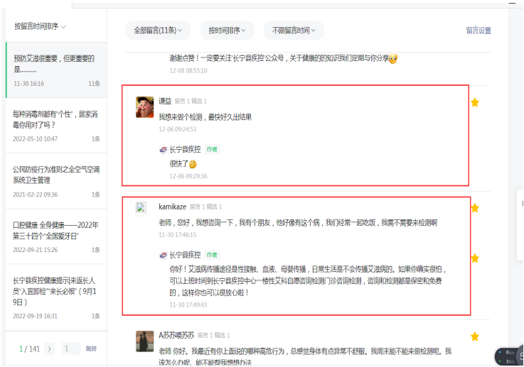Go to next page of article list
The image size is (524, 367).
pos(50,349)
